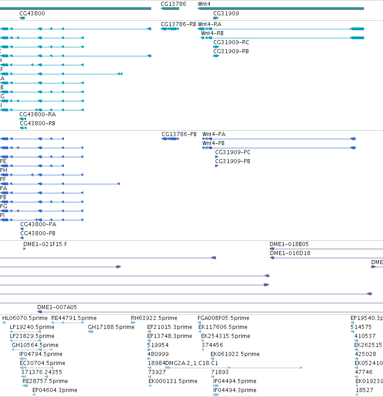This screenshot has width=383, height=397.
Task: Click the CG13786-RB transcript glyph
Action: 170,29
